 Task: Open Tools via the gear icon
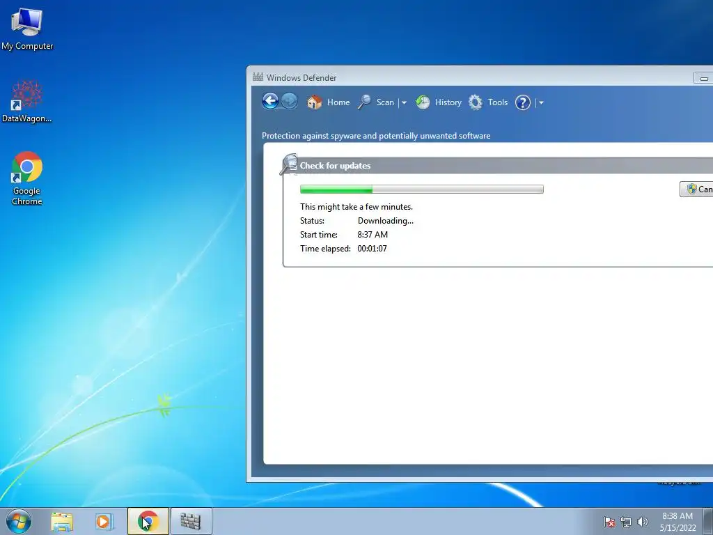click(x=476, y=102)
